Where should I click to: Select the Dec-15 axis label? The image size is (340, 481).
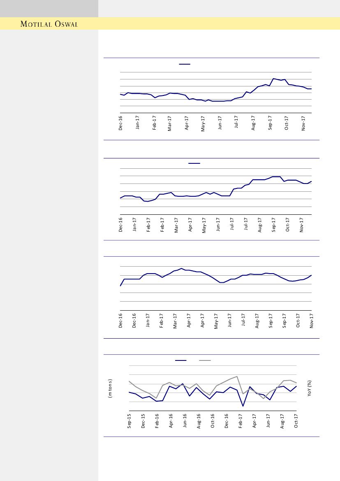143,421
